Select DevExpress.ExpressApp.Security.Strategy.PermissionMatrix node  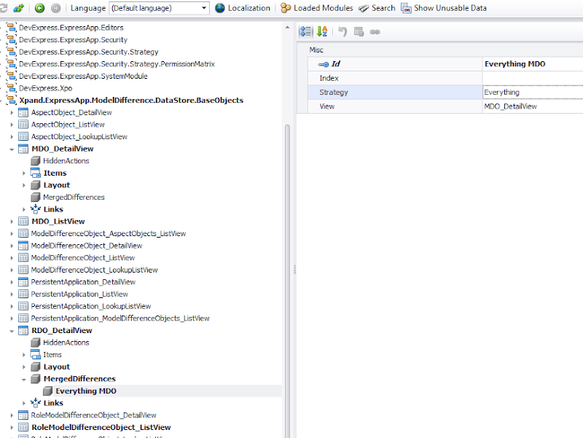click(117, 64)
